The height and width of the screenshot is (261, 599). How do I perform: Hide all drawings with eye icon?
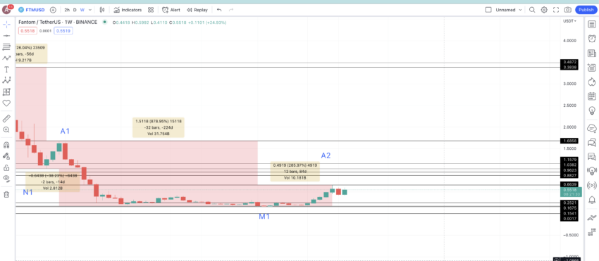click(6, 178)
